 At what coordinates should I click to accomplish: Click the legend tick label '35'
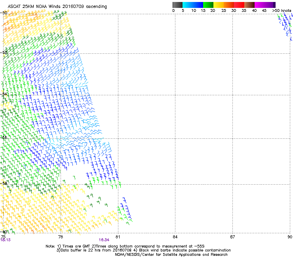click(244, 10)
